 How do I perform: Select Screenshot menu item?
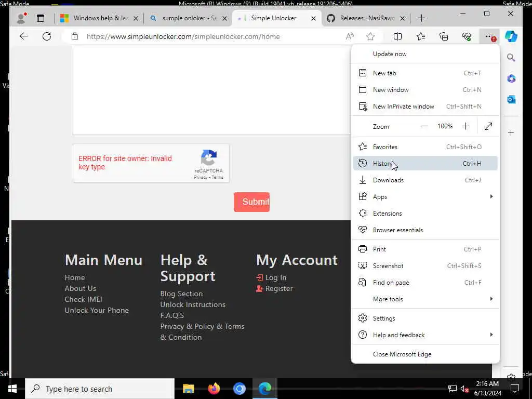(425, 265)
